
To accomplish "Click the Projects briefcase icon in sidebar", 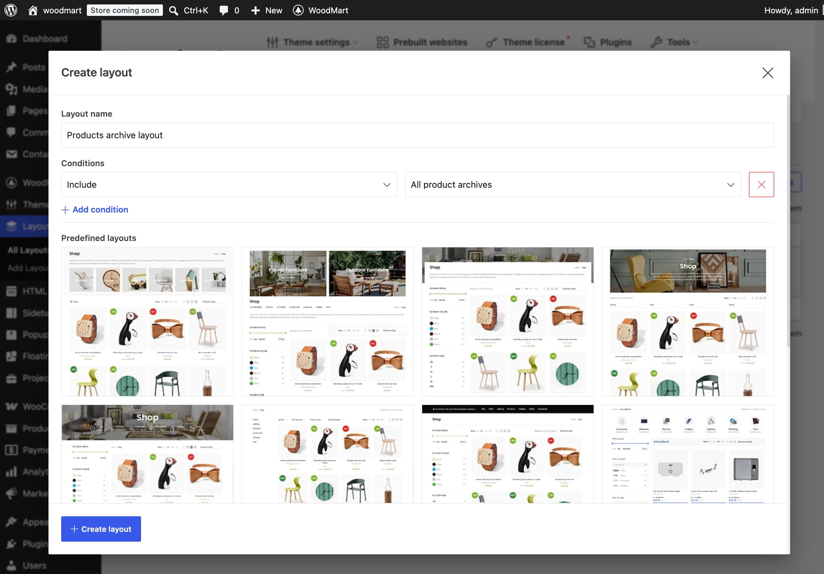I will point(11,378).
